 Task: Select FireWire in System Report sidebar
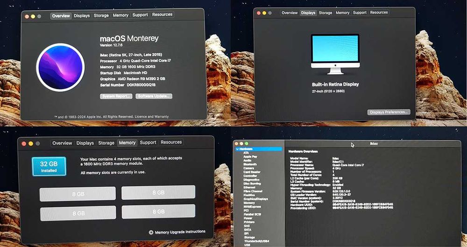[249, 195]
